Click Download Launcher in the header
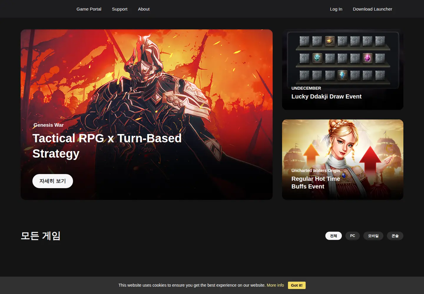Image resolution: width=424 pixels, height=294 pixels. (x=372, y=9)
